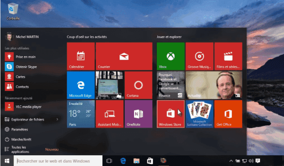Select the Corbeille desktop icon

point(13,11)
